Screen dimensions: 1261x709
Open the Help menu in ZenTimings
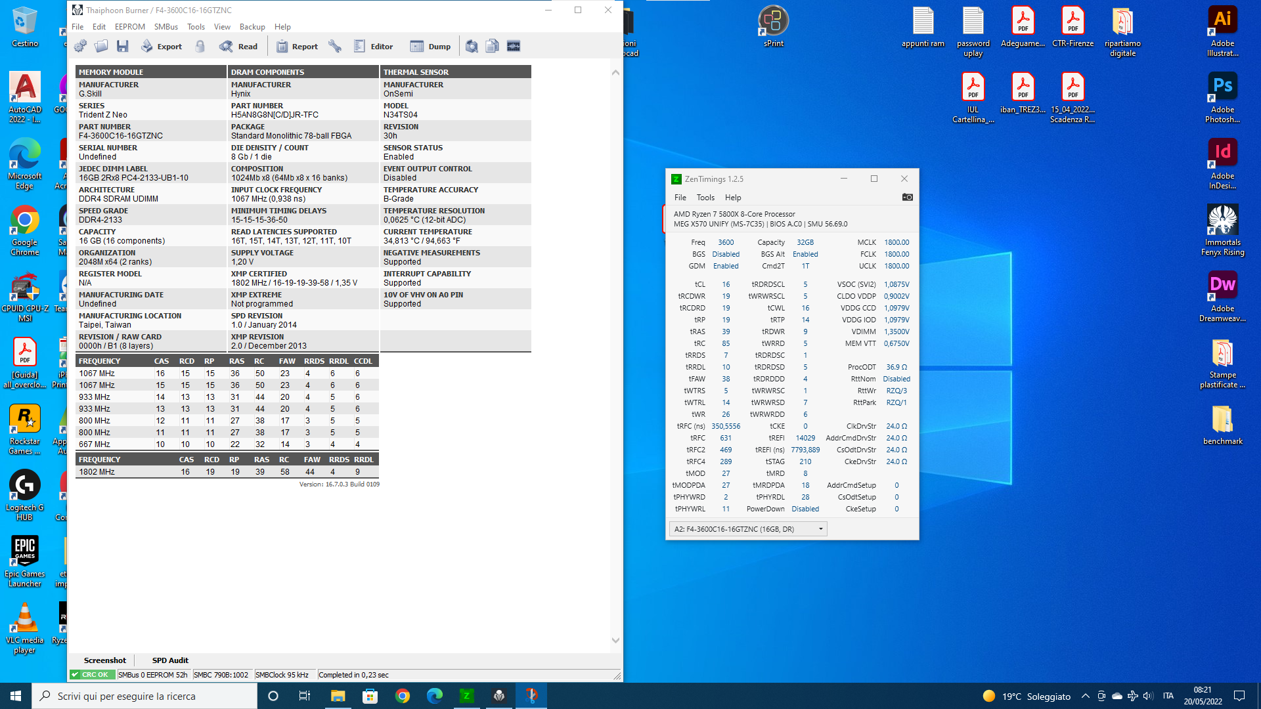(733, 198)
